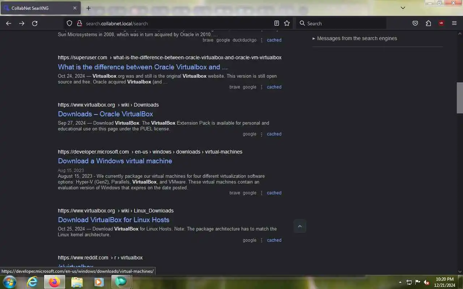Click the Firefox search box
Viewport: 463px width, 289px height.
[x=341, y=23]
